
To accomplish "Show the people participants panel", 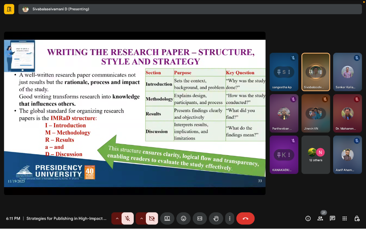I will coord(320,218).
